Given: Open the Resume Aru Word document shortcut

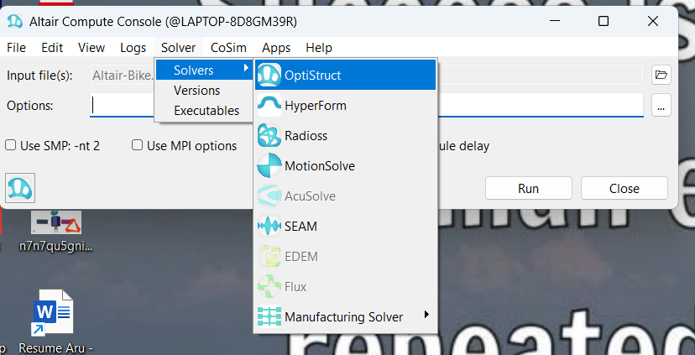Looking at the screenshot, I should click(56, 321).
